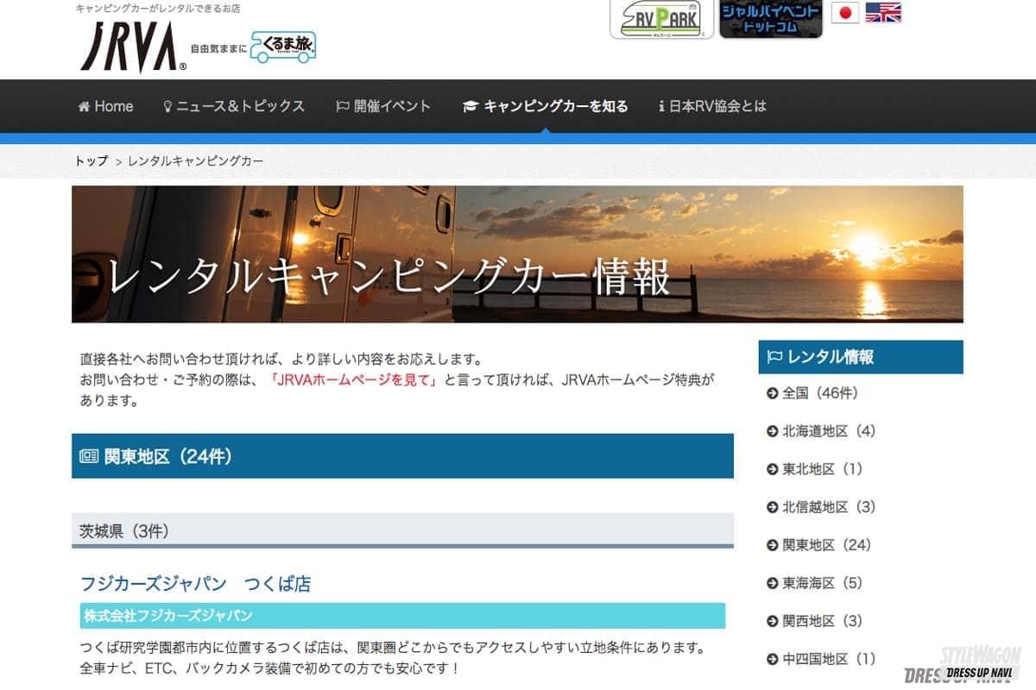The width and height of the screenshot is (1036, 690).
Task: Select 関東地区（24） region link
Action: [x=826, y=545]
